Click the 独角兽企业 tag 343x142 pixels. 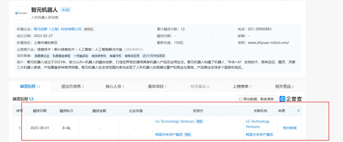[x=42, y=56]
